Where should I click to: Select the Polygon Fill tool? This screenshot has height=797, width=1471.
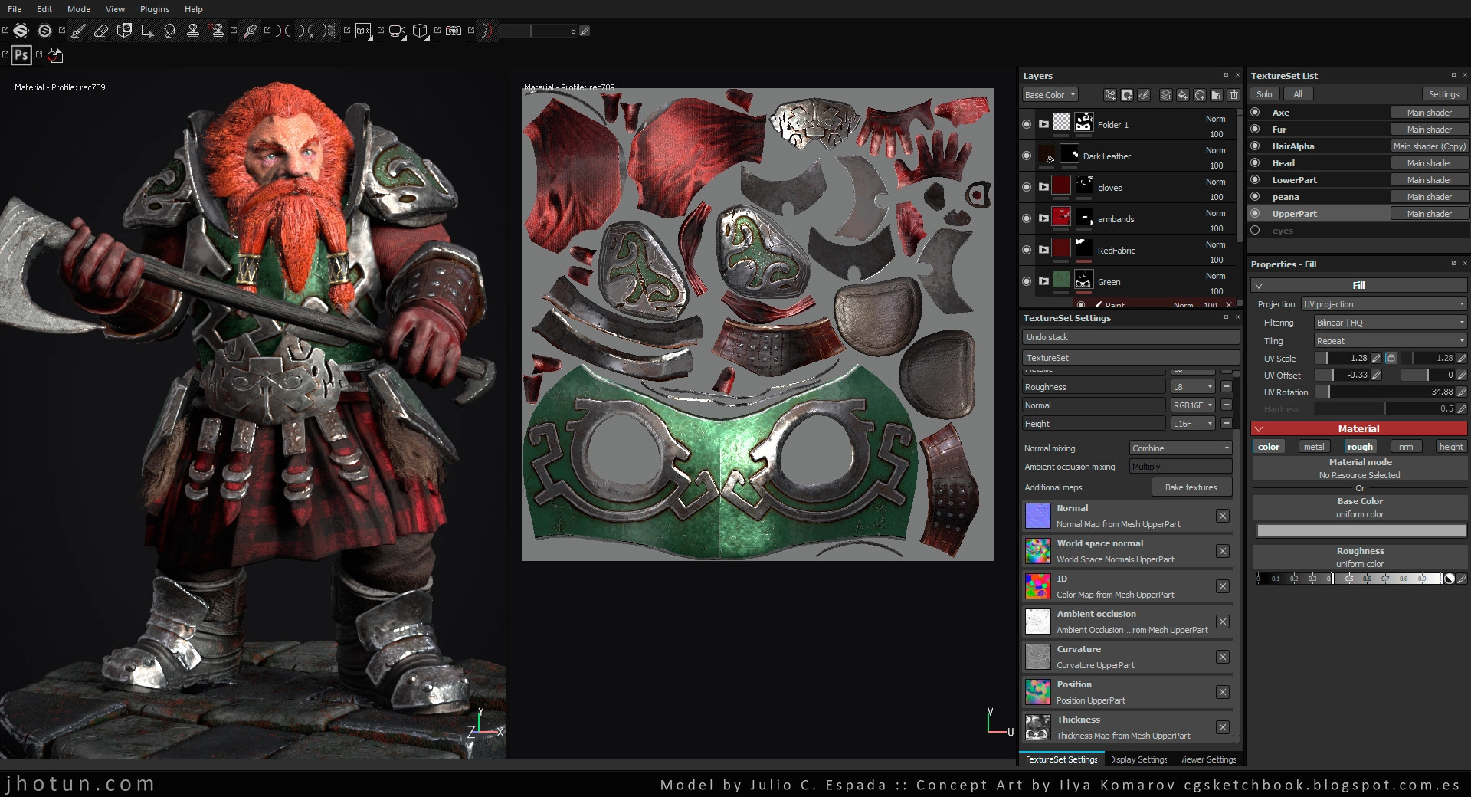(x=147, y=31)
